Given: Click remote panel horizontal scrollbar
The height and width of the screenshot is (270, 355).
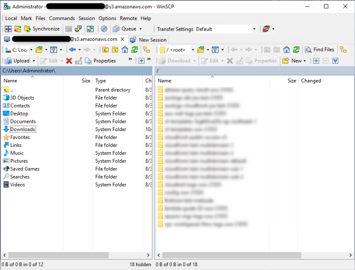Looking at the screenshot, I should click(232, 255).
